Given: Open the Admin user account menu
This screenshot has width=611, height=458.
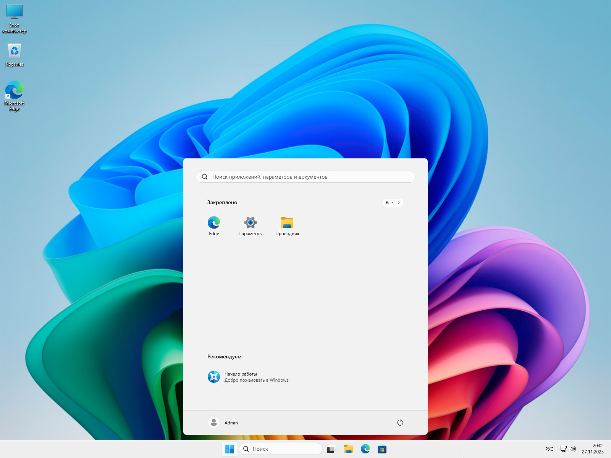Looking at the screenshot, I should 223,423.
